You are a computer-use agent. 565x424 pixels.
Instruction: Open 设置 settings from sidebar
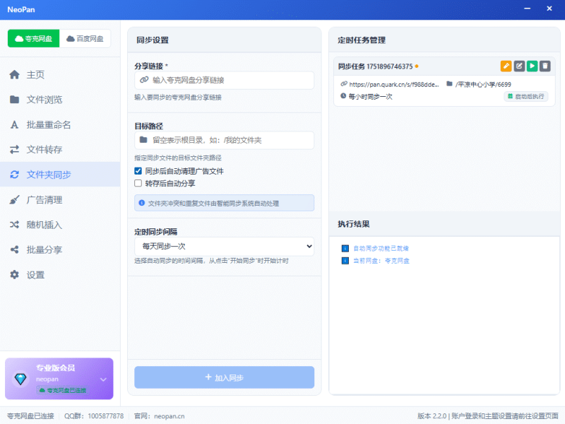click(35, 275)
